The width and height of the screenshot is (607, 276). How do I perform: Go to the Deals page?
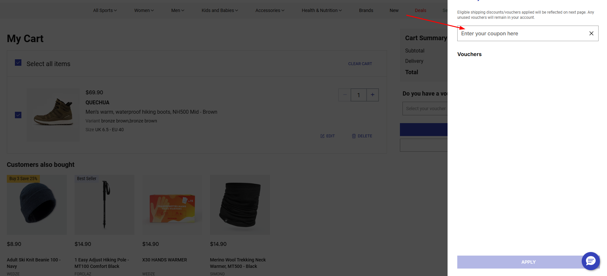(x=420, y=10)
